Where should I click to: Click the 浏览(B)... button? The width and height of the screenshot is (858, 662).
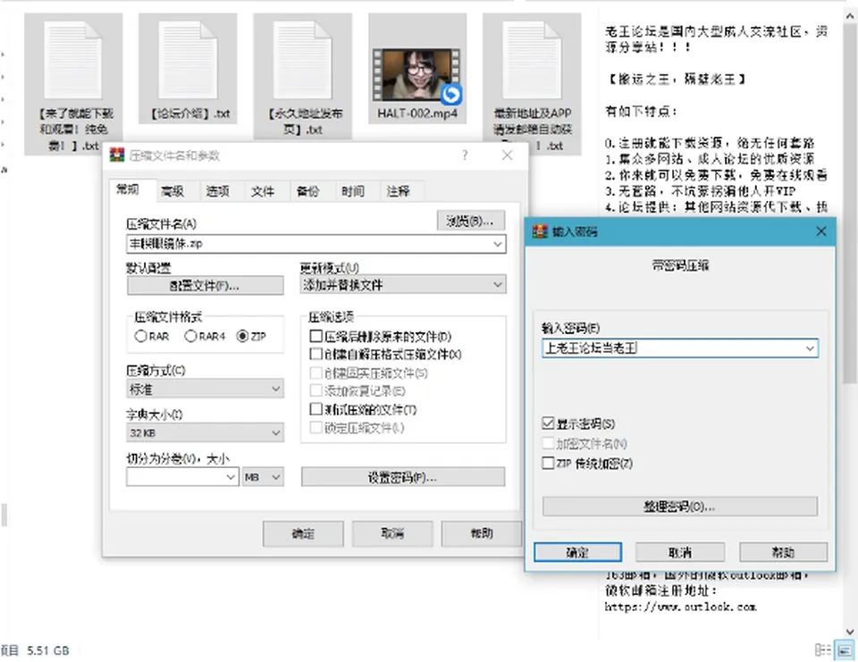[471, 221]
